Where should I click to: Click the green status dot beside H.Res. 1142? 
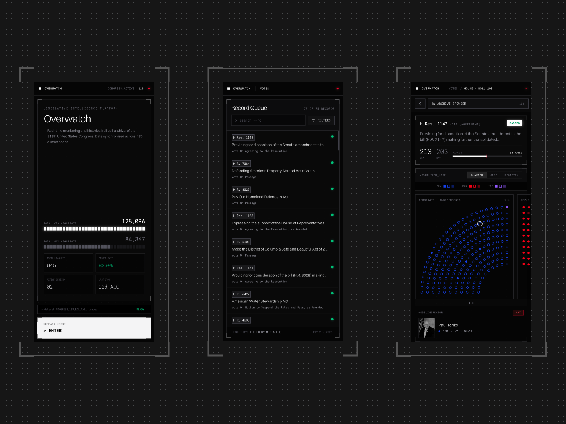click(332, 137)
